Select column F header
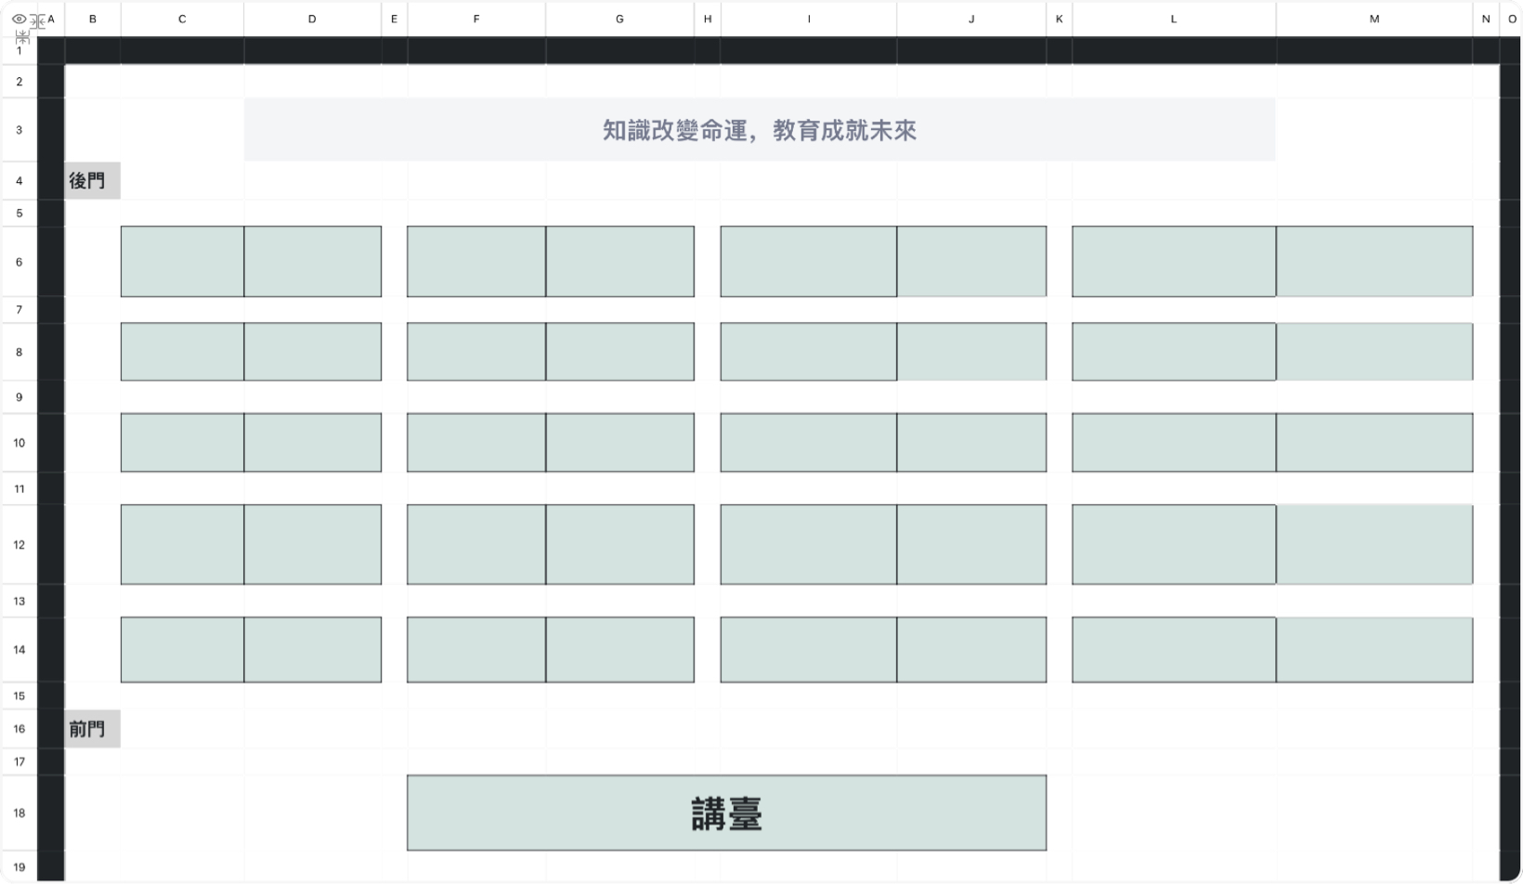 (476, 19)
